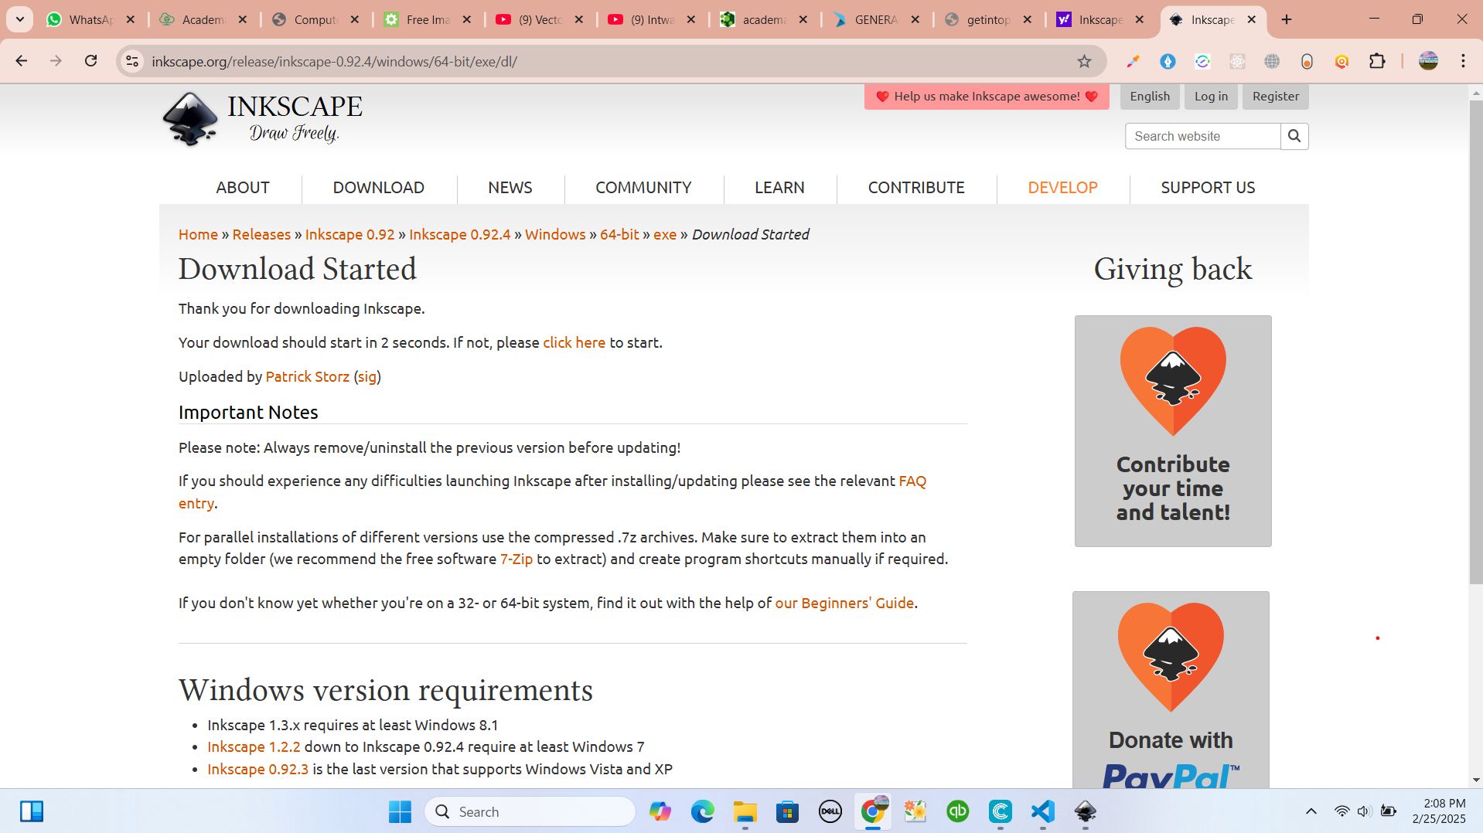Open Microsoft Store from taskbar
1483x833 pixels.
click(x=787, y=811)
